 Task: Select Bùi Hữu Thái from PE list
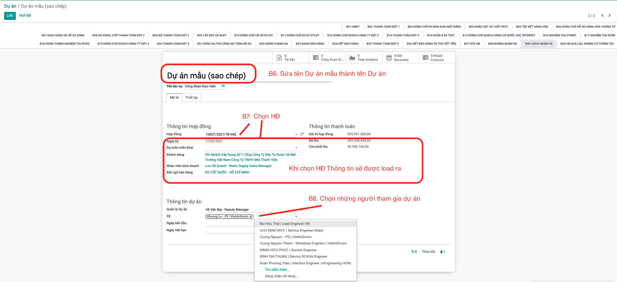[306, 224]
